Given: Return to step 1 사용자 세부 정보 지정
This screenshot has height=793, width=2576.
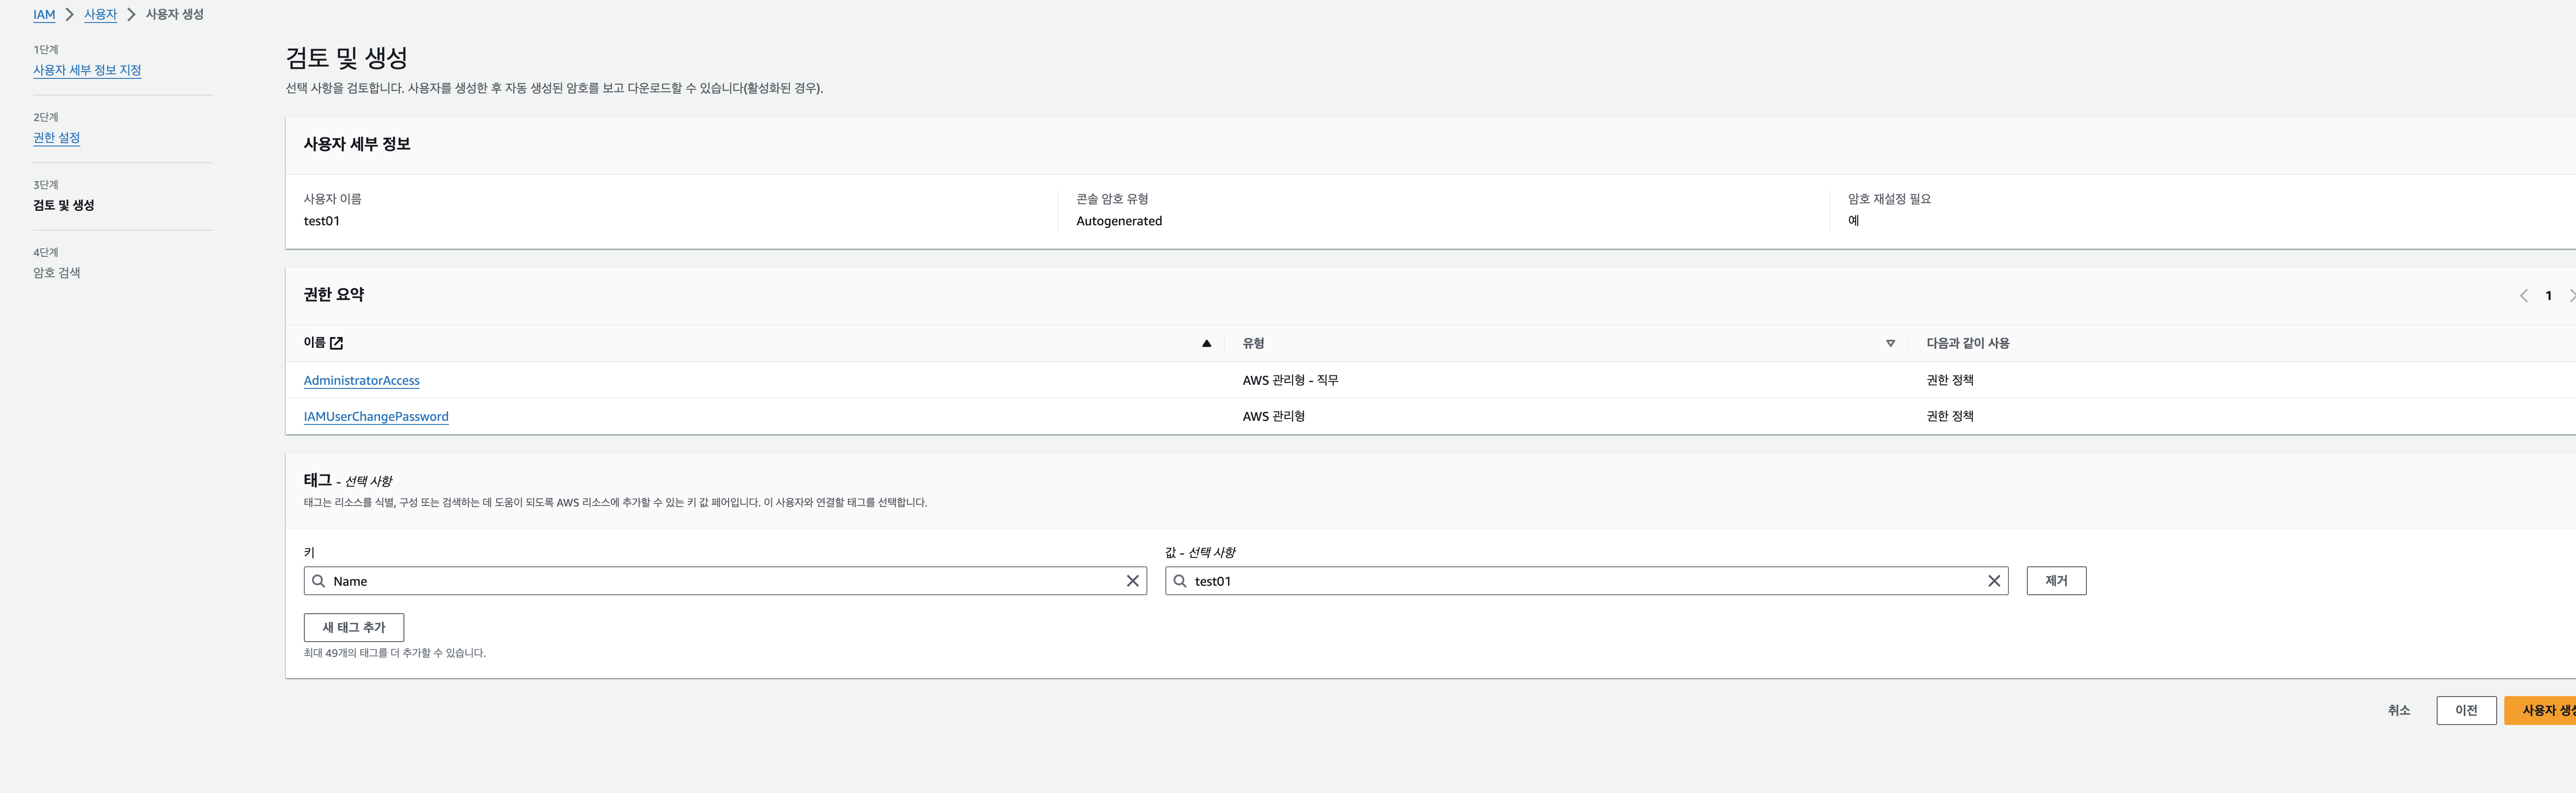Looking at the screenshot, I should (87, 70).
